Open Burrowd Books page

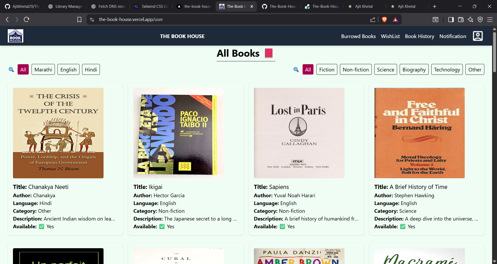coord(358,36)
